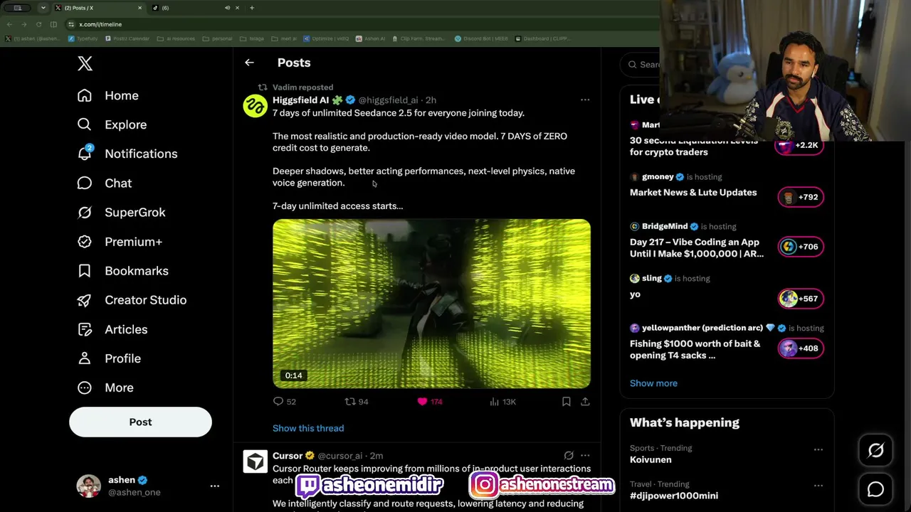
Task: Switch to the Posts / X browser tab
Action: point(99,8)
